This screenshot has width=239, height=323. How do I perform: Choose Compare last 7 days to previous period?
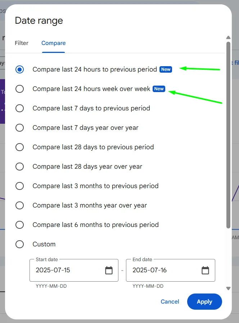click(19, 108)
